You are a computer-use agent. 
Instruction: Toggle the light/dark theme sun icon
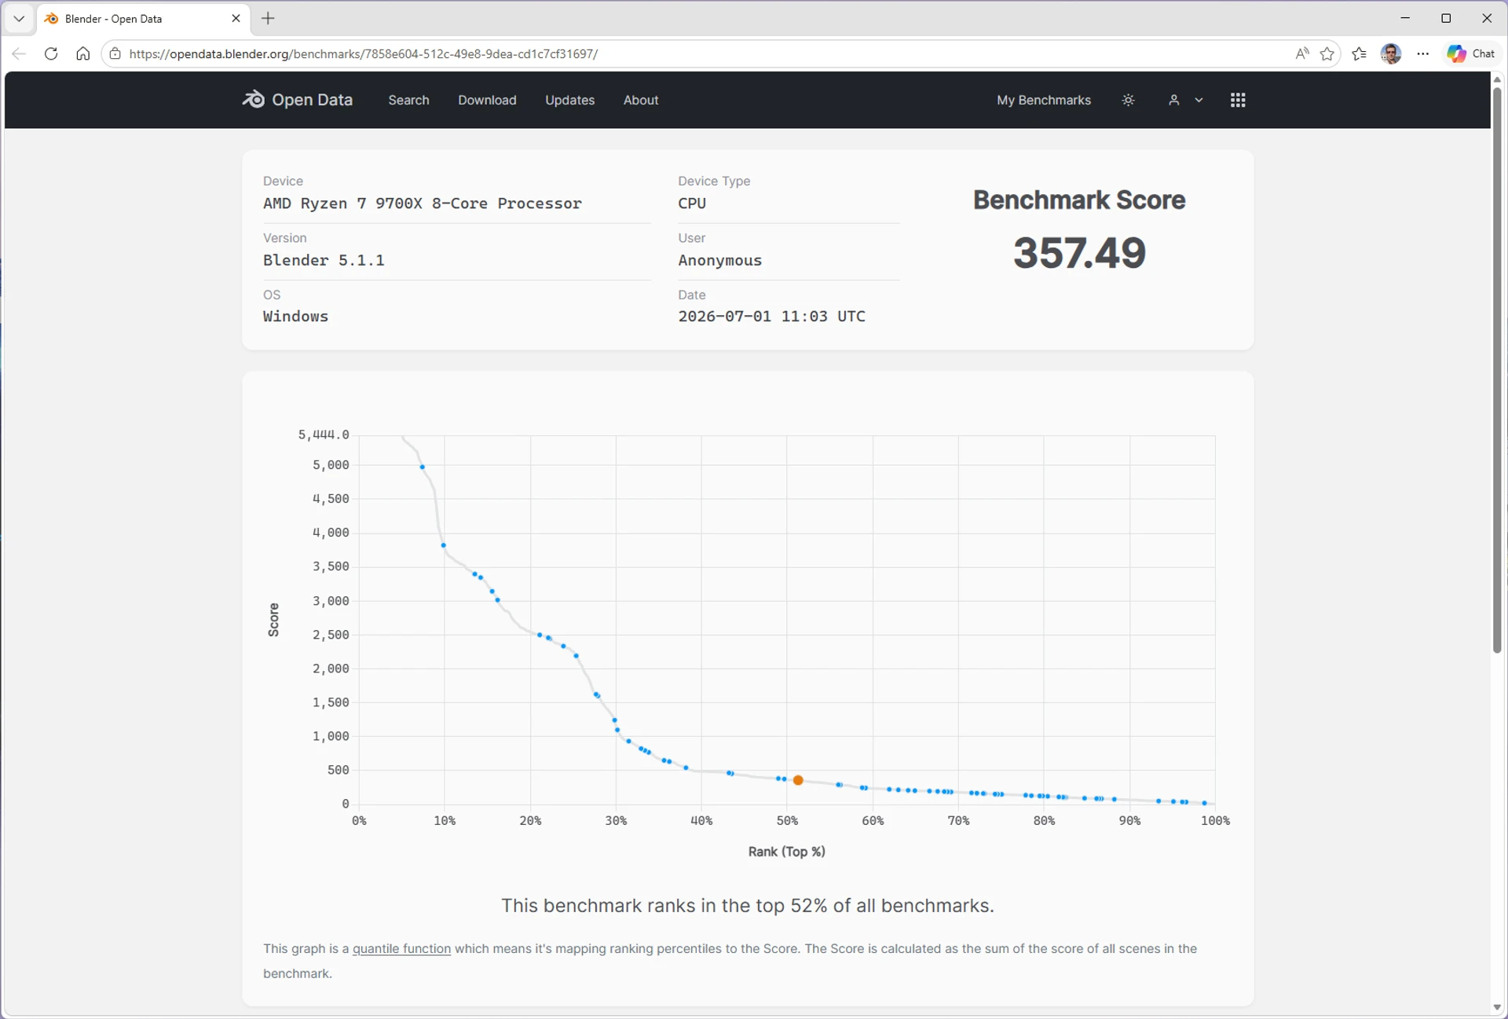click(x=1128, y=100)
